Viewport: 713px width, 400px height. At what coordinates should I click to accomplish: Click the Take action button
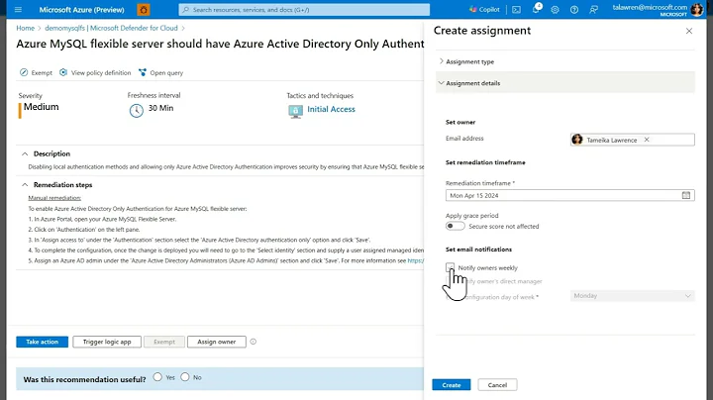(x=42, y=342)
